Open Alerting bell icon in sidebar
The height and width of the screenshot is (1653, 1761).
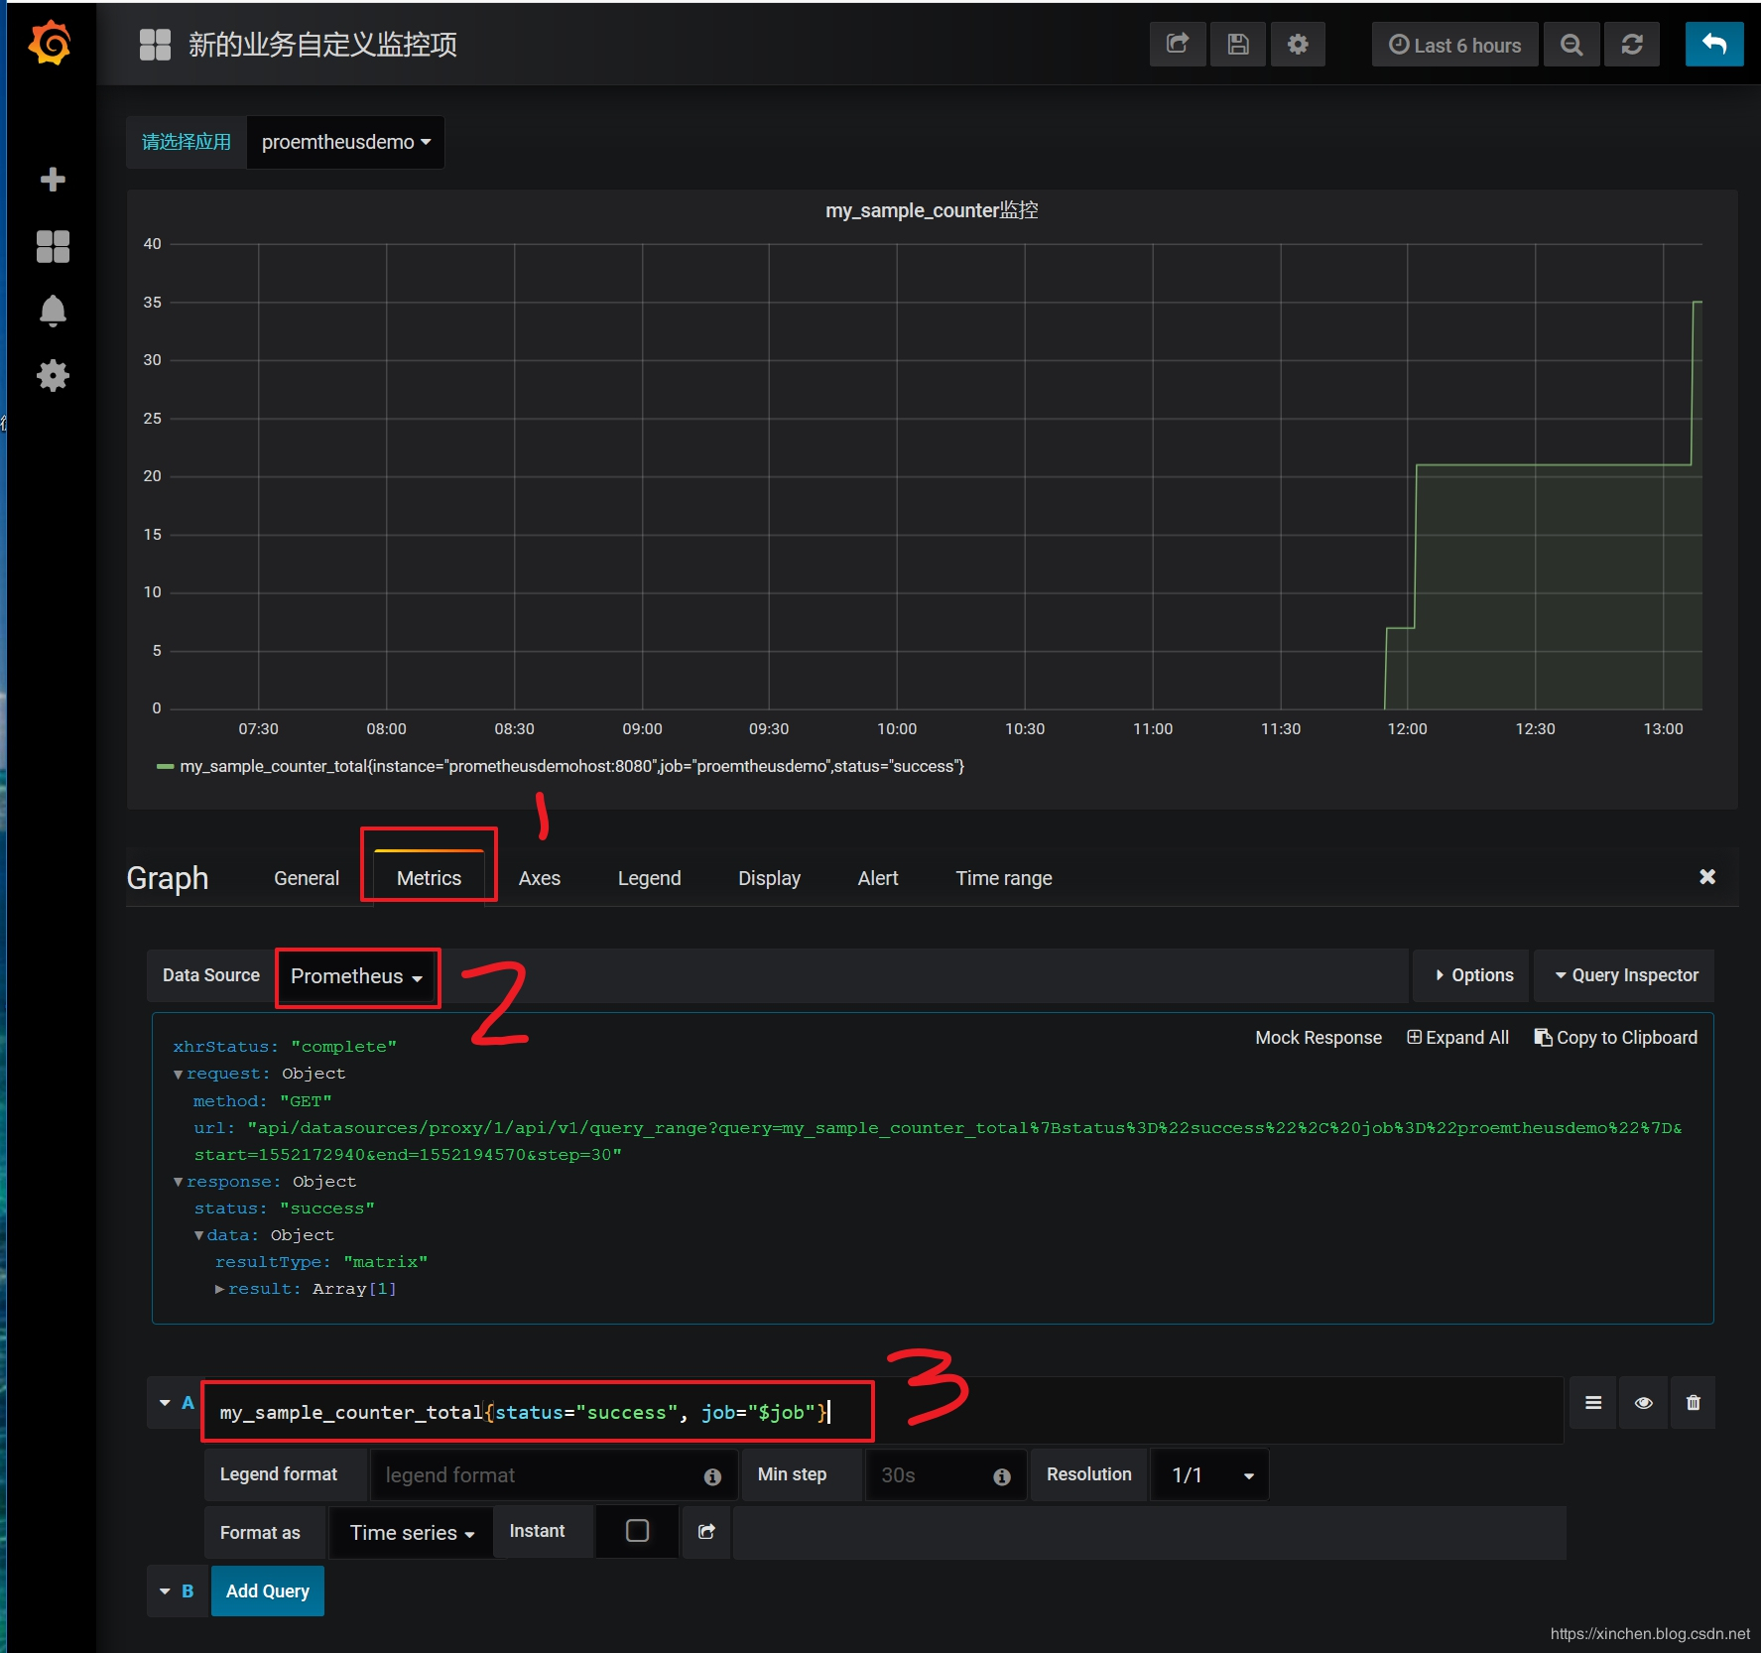tap(53, 312)
